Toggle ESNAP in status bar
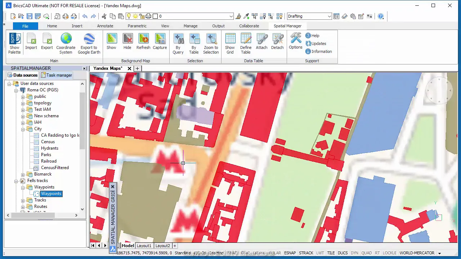Screen dimensions: 461x259 pyautogui.click(x=290, y=253)
